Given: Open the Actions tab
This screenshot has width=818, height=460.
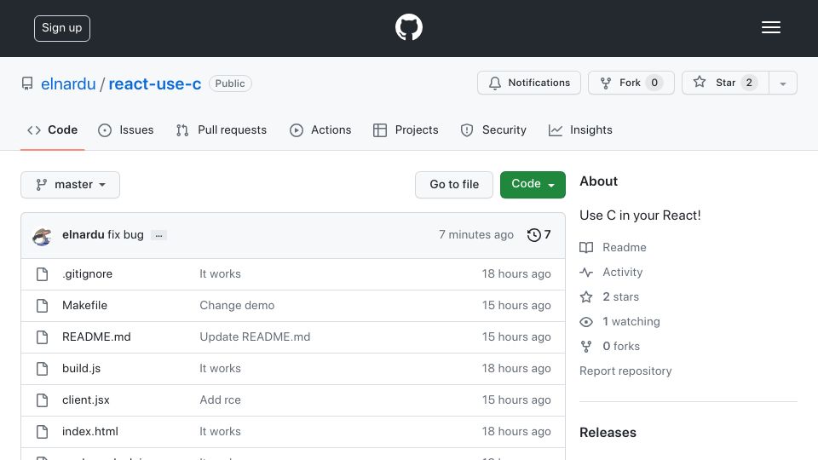Looking at the screenshot, I should click(x=321, y=129).
